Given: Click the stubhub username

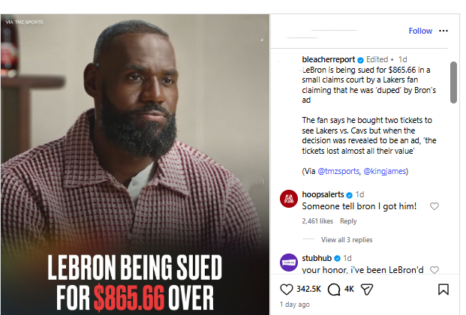Looking at the screenshot, I should (x=320, y=258).
